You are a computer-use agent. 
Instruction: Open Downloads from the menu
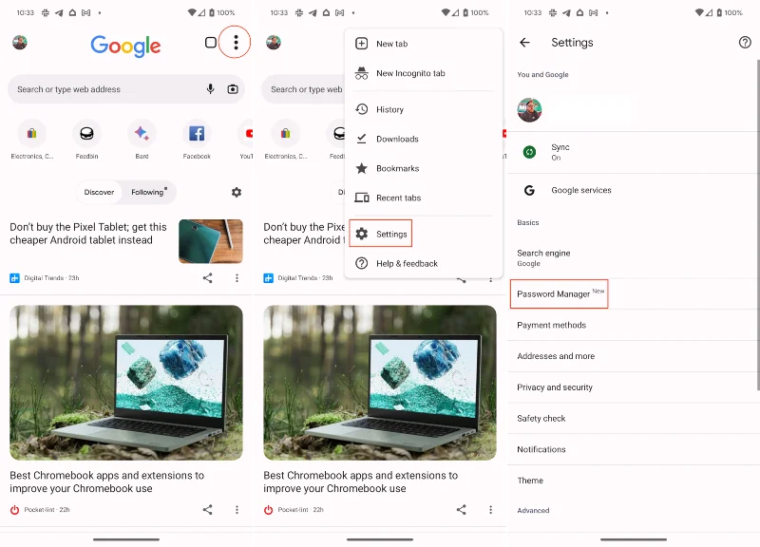tap(424, 139)
